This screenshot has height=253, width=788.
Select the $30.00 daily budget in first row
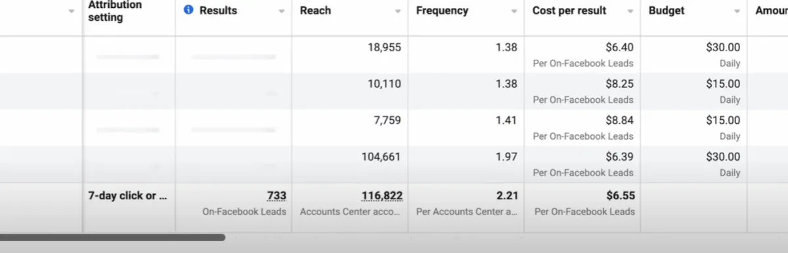tap(722, 47)
